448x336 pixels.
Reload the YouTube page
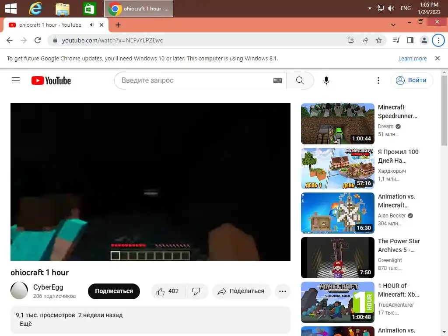coord(38,40)
